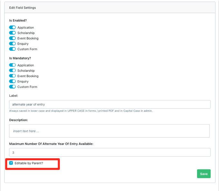Click the Edit Field Settings header
This screenshot has width=219, height=191.
23,7
